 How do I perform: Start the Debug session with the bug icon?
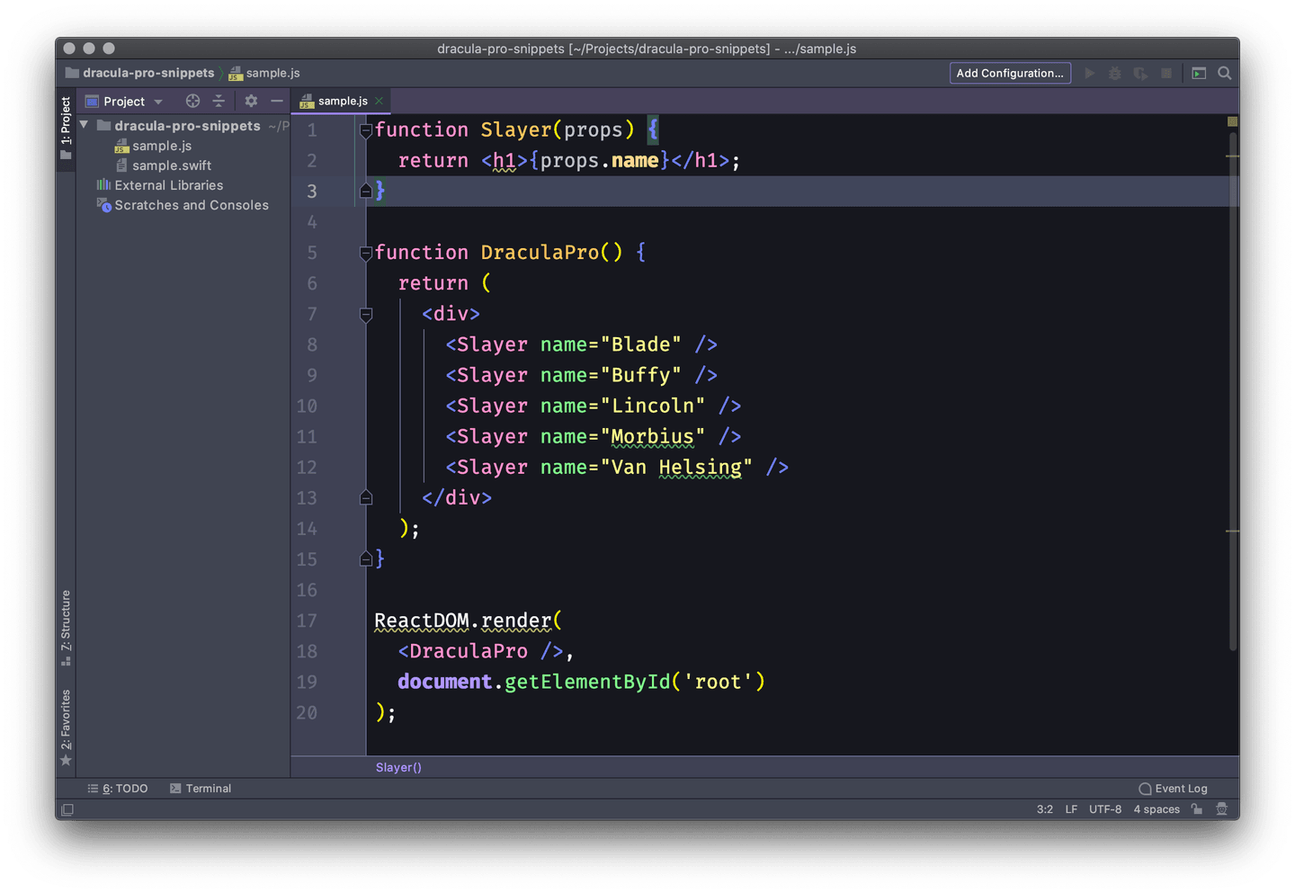point(1115,73)
